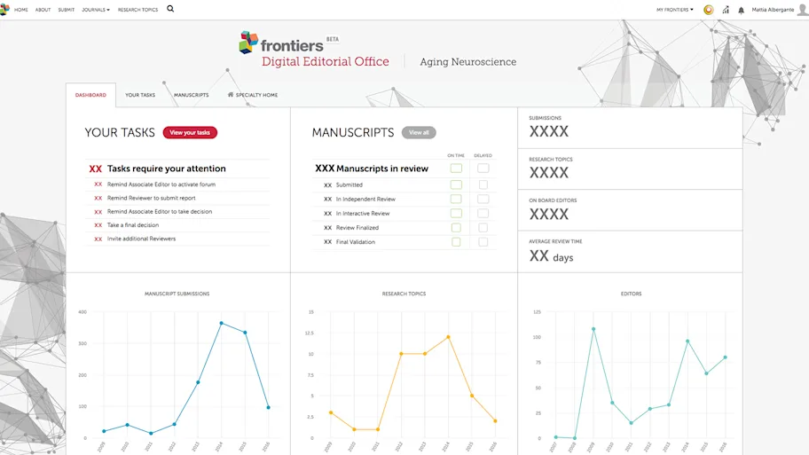This screenshot has height=455, width=809.
Task: Open the notifications bell
Action: click(x=741, y=10)
